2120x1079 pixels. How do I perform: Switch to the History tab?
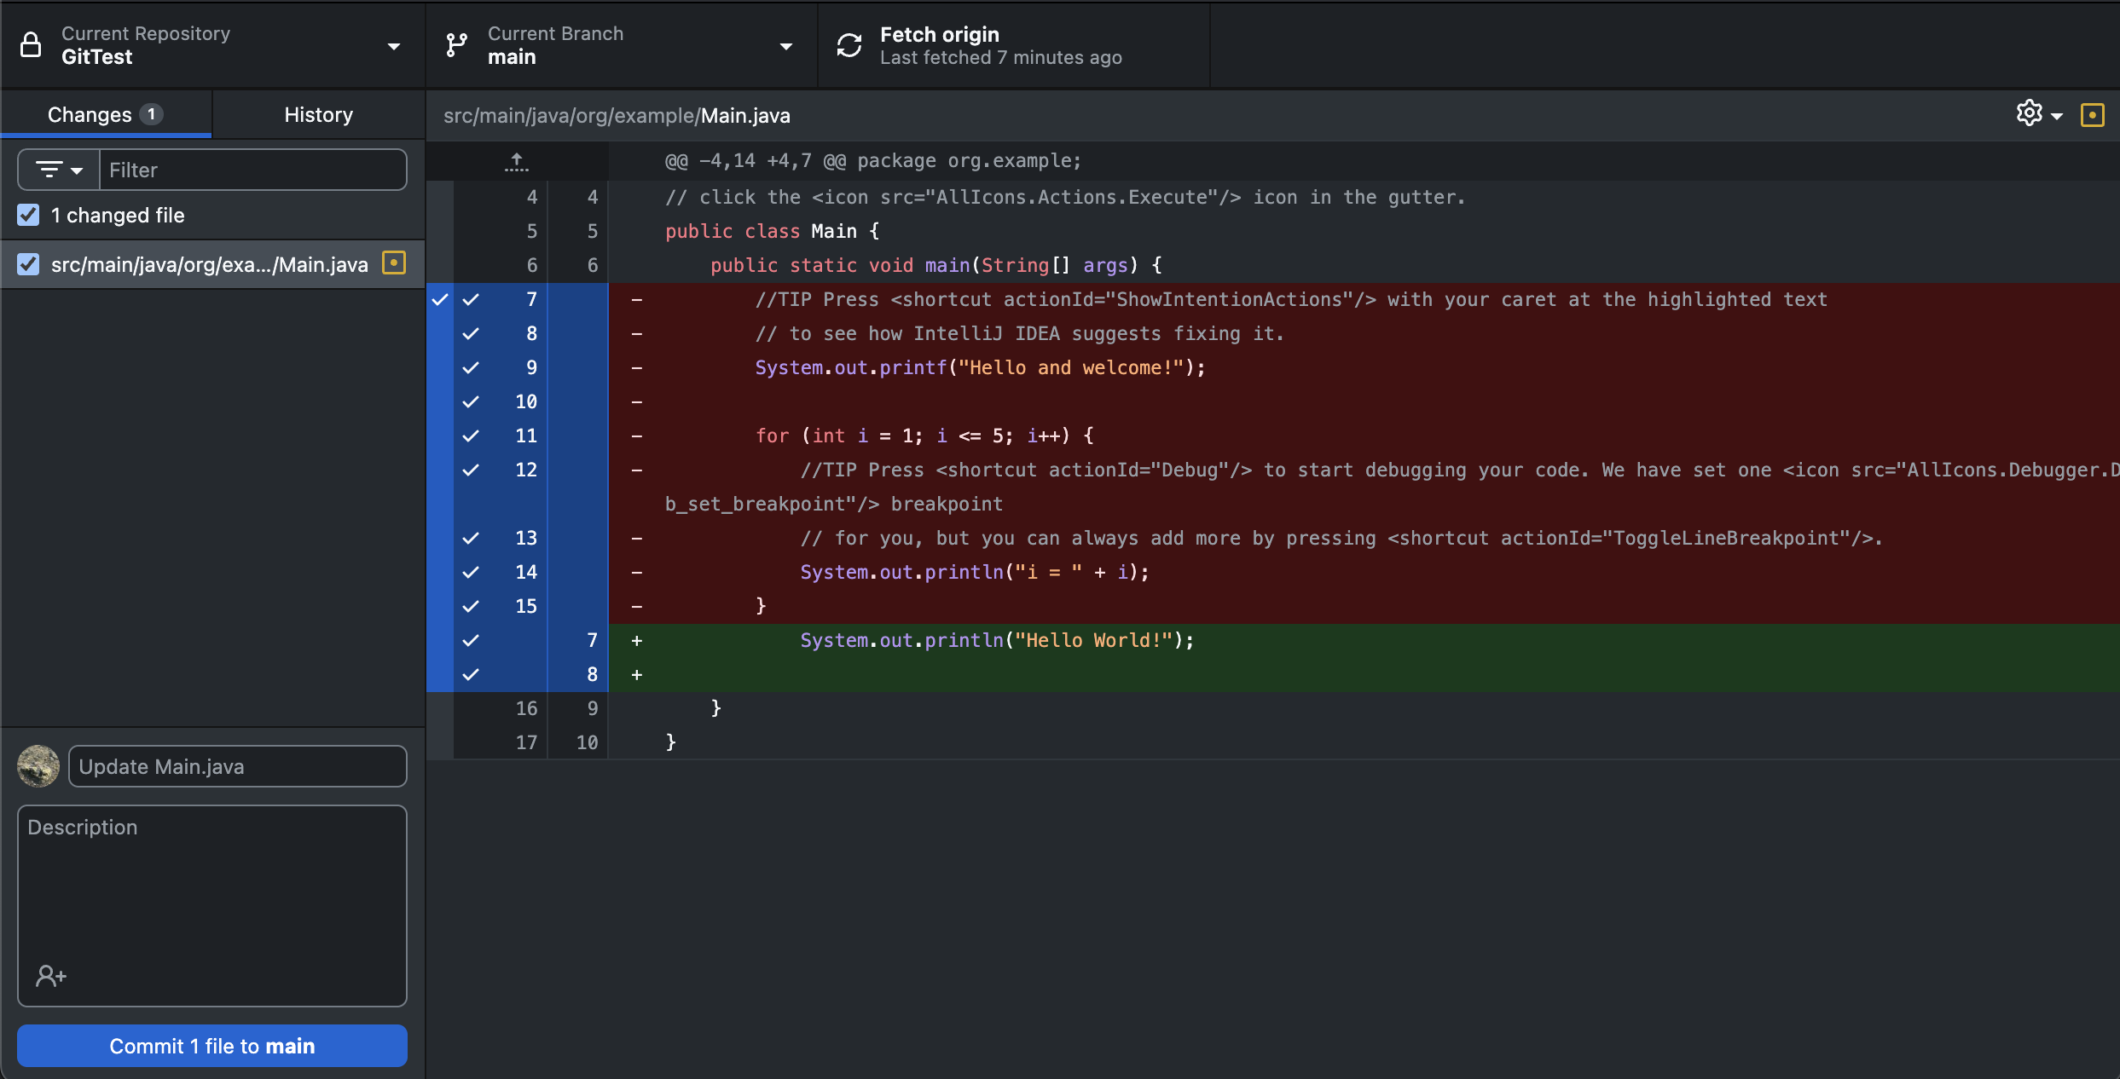pyautogui.click(x=318, y=115)
